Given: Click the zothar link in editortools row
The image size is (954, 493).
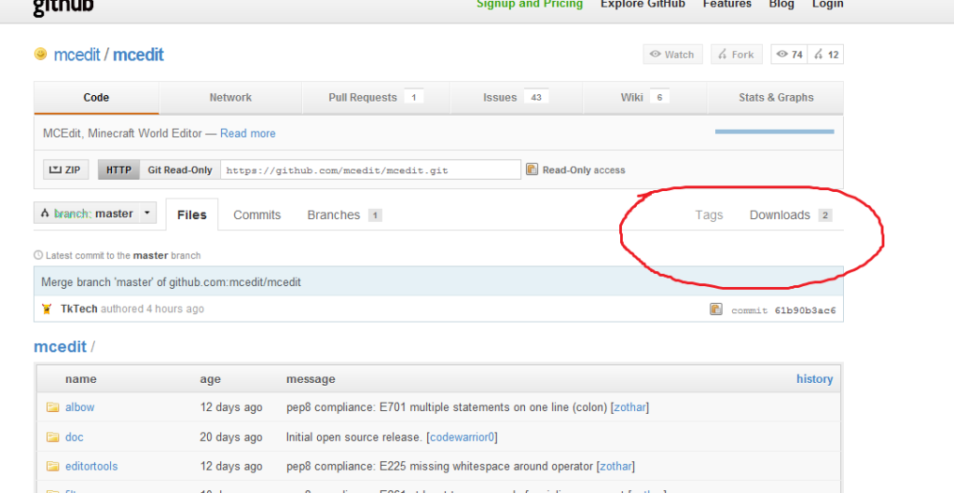Looking at the screenshot, I should coord(615,466).
